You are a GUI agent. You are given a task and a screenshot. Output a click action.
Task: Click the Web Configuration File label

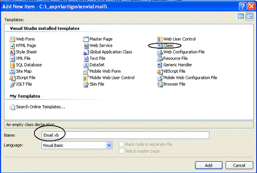click(x=184, y=52)
